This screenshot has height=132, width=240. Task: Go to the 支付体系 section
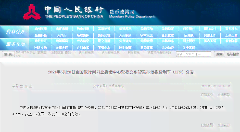231,29
